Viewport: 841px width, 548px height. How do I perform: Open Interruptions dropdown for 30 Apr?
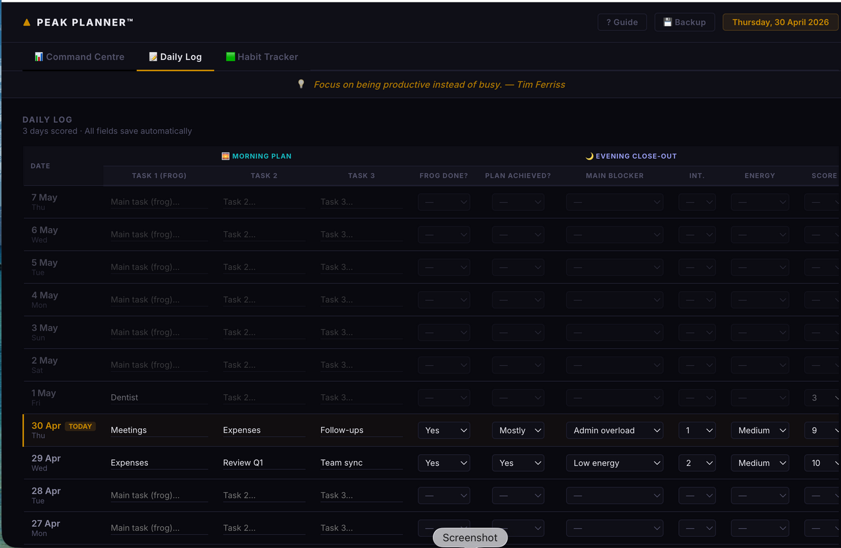pos(697,430)
